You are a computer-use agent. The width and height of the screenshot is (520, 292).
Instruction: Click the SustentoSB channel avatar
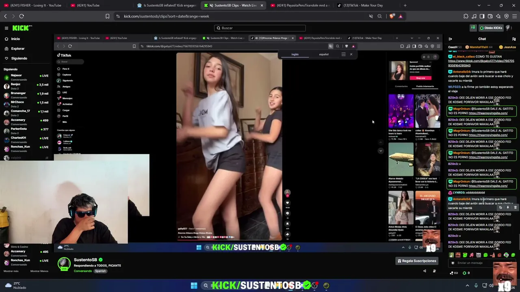64,264
